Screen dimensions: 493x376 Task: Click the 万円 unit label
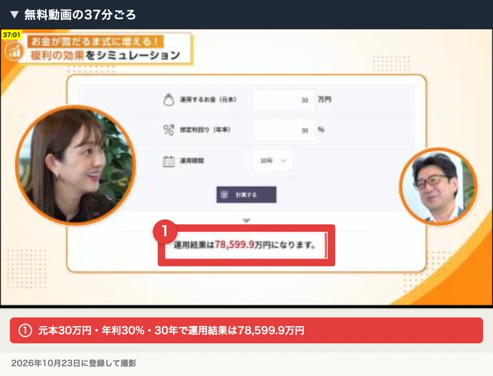click(x=324, y=100)
